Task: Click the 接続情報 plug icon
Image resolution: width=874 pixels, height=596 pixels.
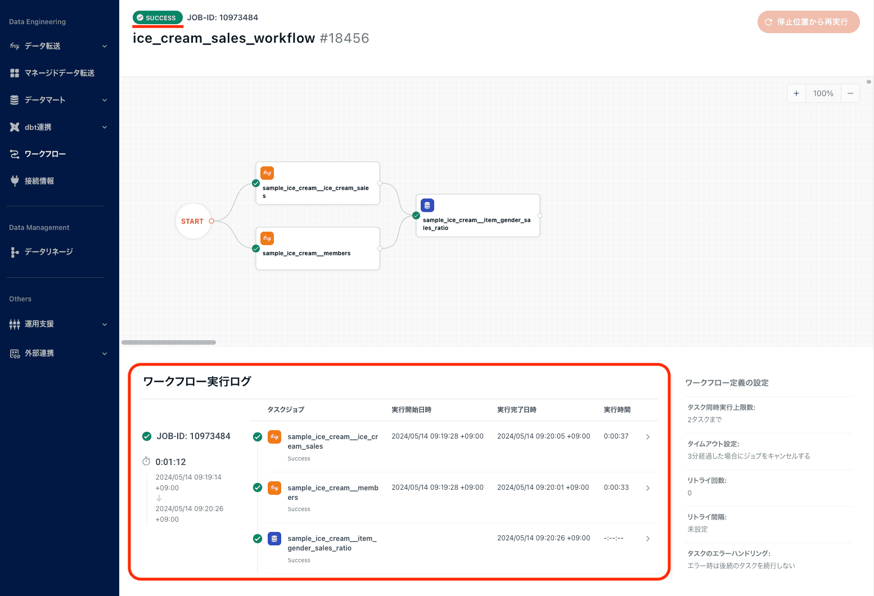Action: [15, 181]
